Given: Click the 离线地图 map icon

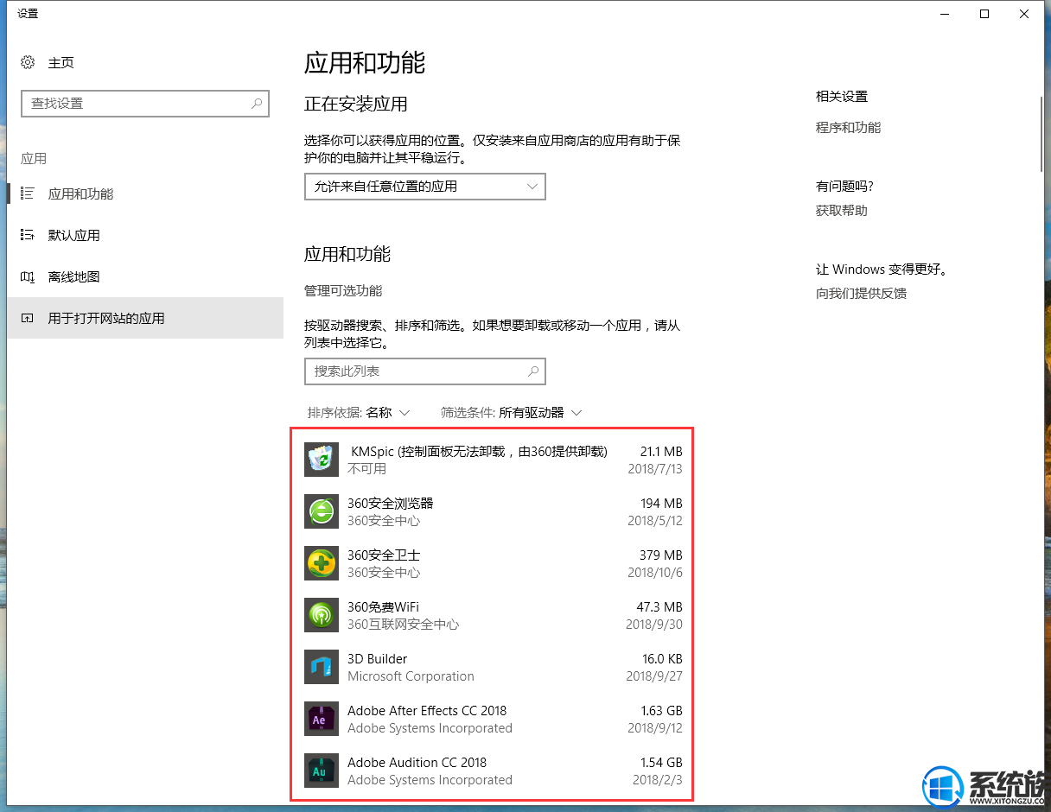Looking at the screenshot, I should 28,276.
